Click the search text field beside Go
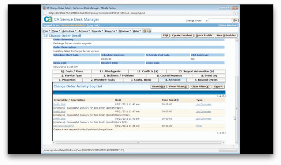The height and width of the screenshot is (165, 281). pos(220,20)
